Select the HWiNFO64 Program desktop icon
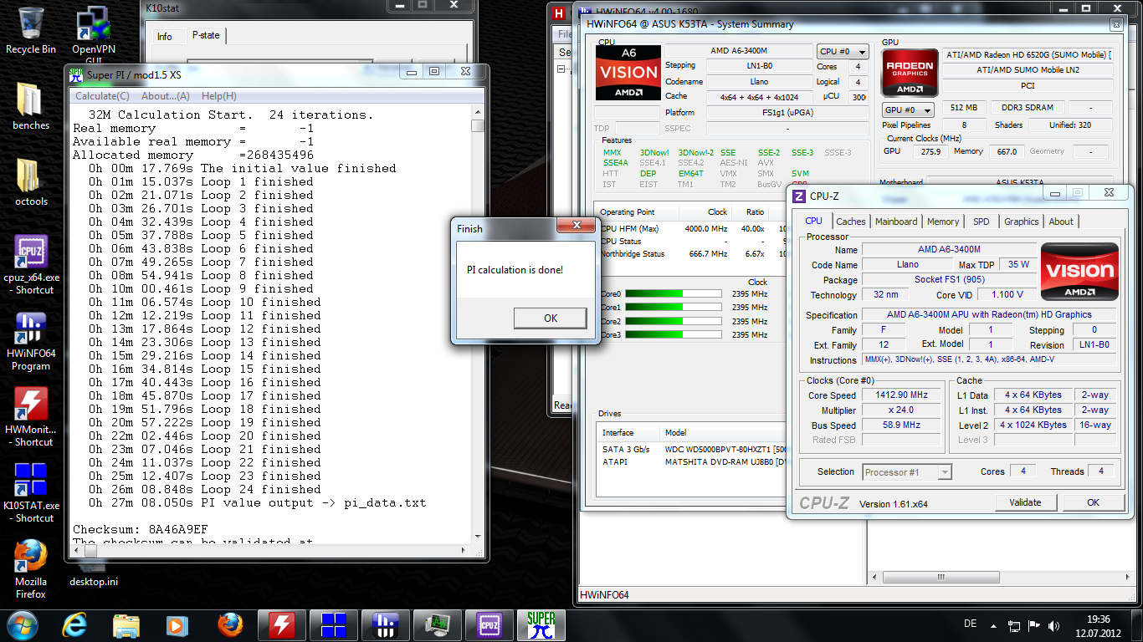This screenshot has width=1143, height=642. [x=31, y=340]
